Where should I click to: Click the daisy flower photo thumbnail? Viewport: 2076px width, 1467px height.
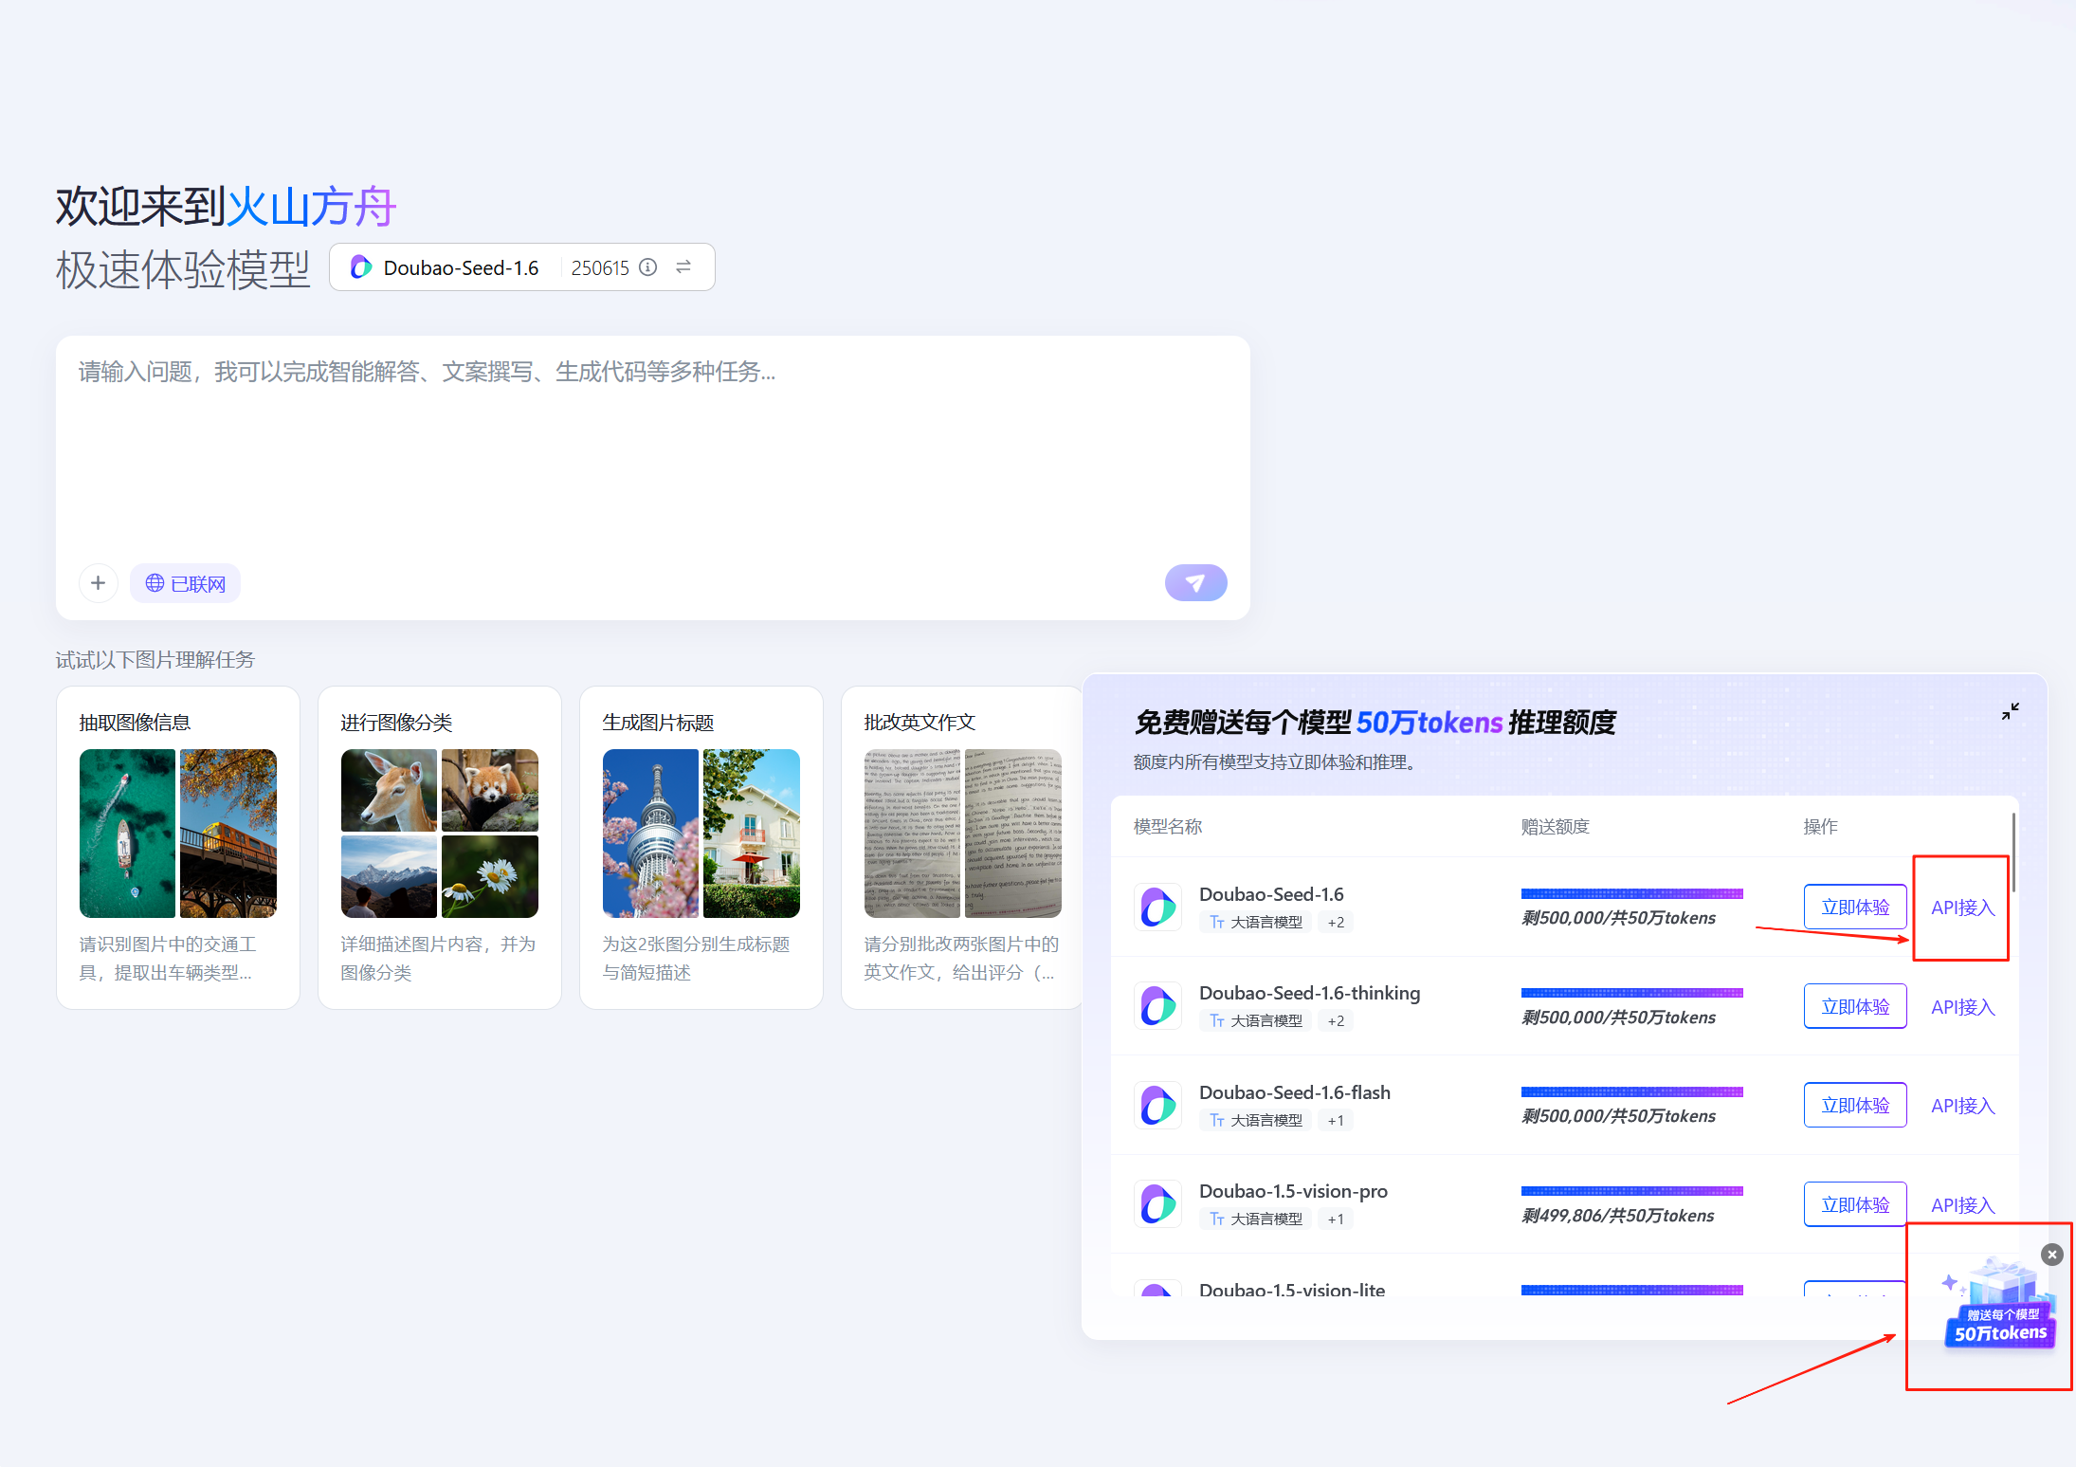click(490, 876)
